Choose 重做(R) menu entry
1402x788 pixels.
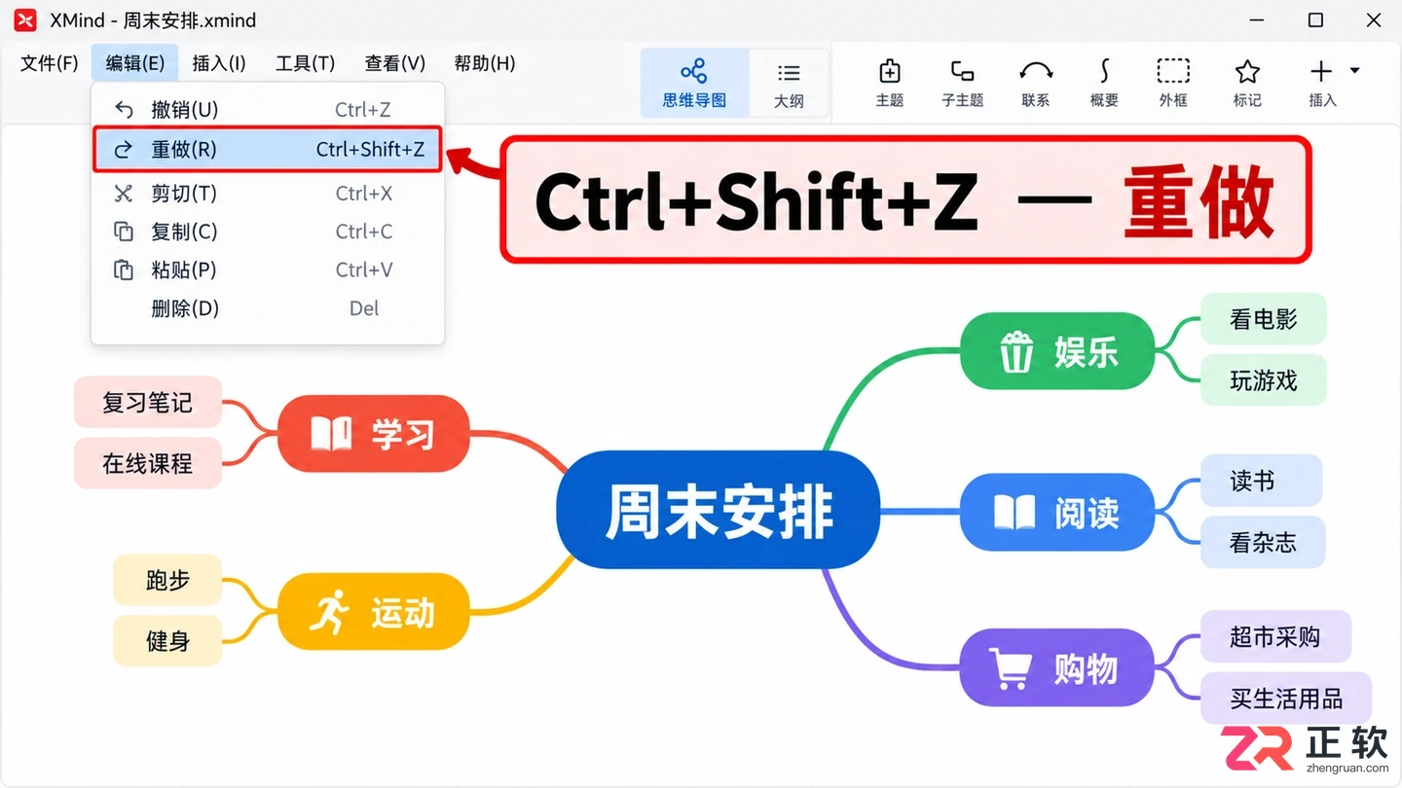pyautogui.click(x=268, y=150)
